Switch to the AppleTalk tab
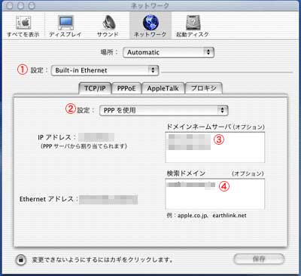This screenshot has height=276, width=301. tap(163, 88)
